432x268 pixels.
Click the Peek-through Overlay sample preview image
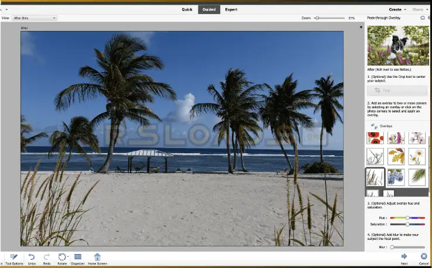click(x=398, y=46)
